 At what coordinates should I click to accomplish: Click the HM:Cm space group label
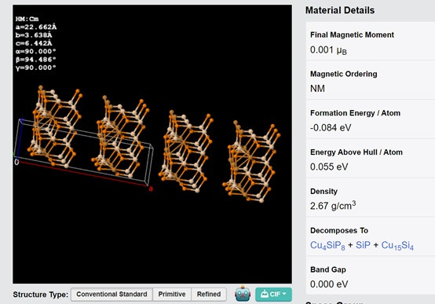pos(27,19)
